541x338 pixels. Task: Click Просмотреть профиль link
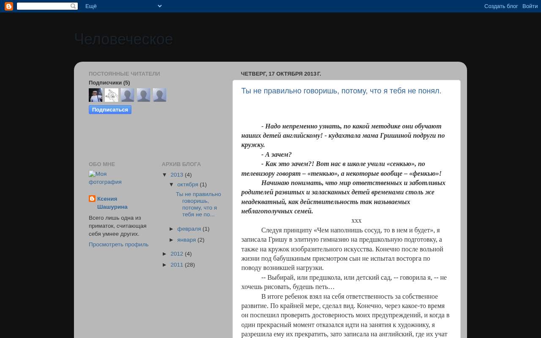tap(119, 245)
